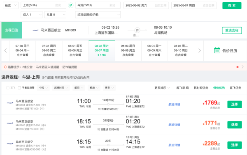Select the ¥1771 flight
Image resolution: width=247 pixels, height=155 pixels.
tap(235, 125)
